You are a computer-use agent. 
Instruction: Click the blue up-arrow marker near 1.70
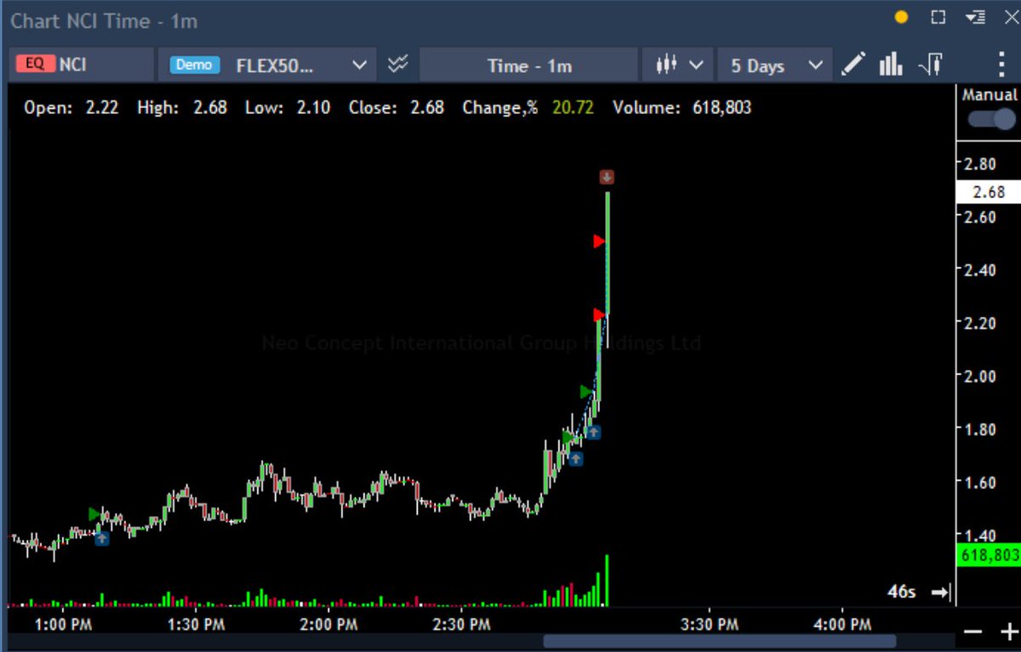tap(576, 459)
